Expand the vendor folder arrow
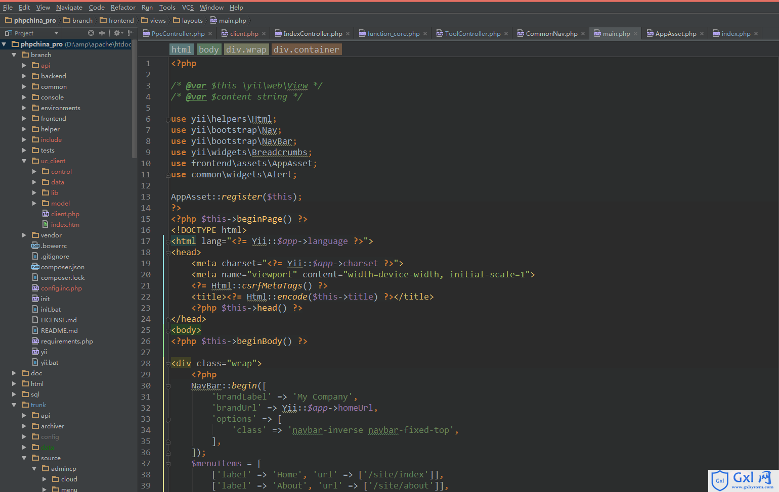This screenshot has height=492, width=779. tap(24, 235)
